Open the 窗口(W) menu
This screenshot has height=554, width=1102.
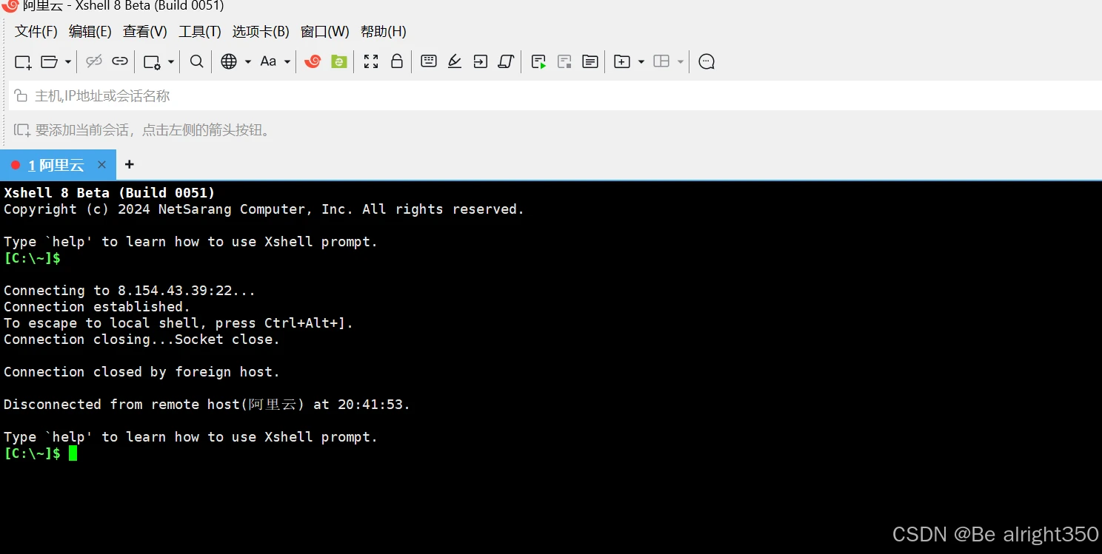click(325, 32)
